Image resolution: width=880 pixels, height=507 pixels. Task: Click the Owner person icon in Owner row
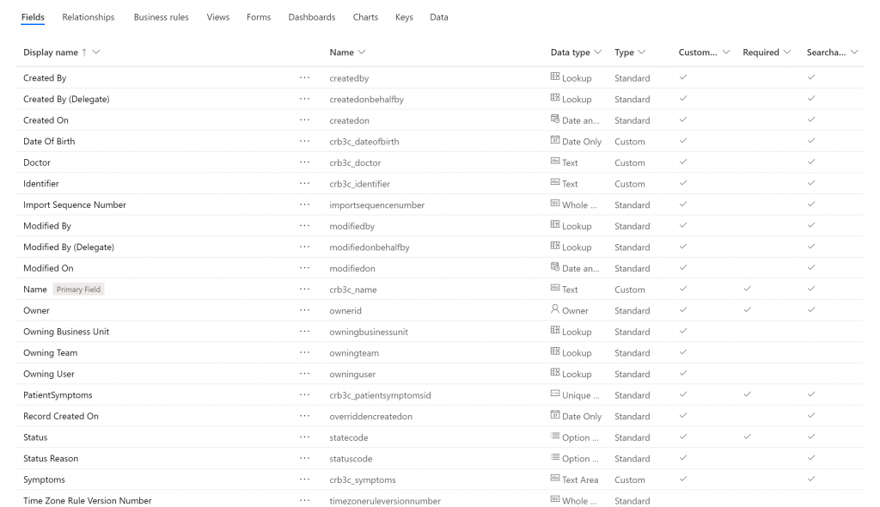tap(555, 310)
